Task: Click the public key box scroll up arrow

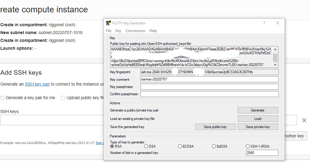Action: tap(275, 49)
